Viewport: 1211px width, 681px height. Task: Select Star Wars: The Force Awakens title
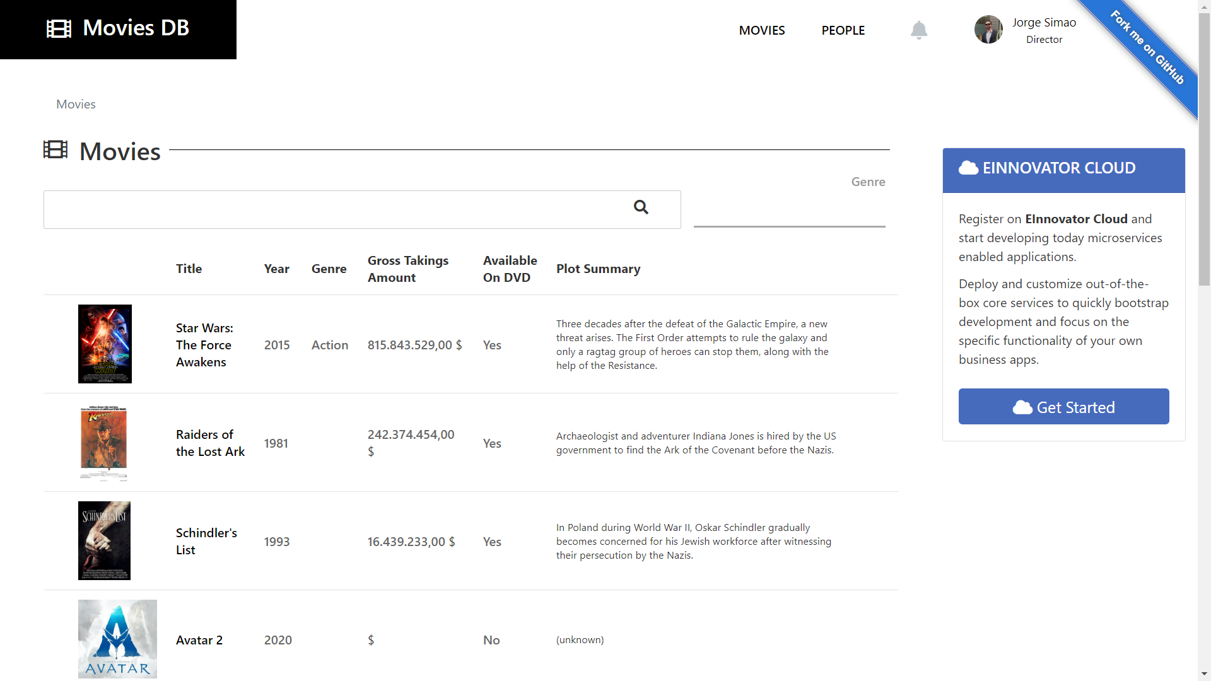tap(204, 345)
